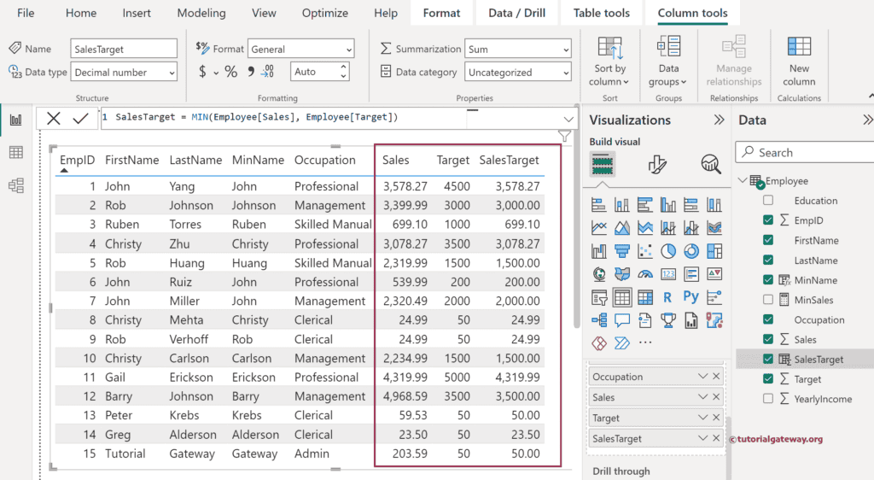The image size is (874, 480).
Task: Commit the formula with the checkmark icon
Action: [x=81, y=118]
